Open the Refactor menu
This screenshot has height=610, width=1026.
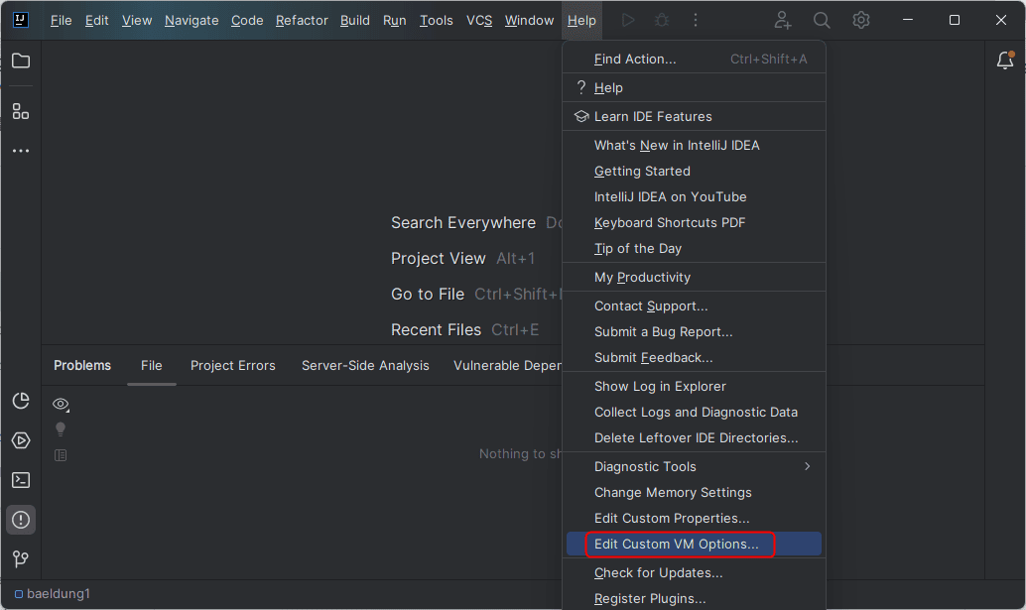coord(302,20)
